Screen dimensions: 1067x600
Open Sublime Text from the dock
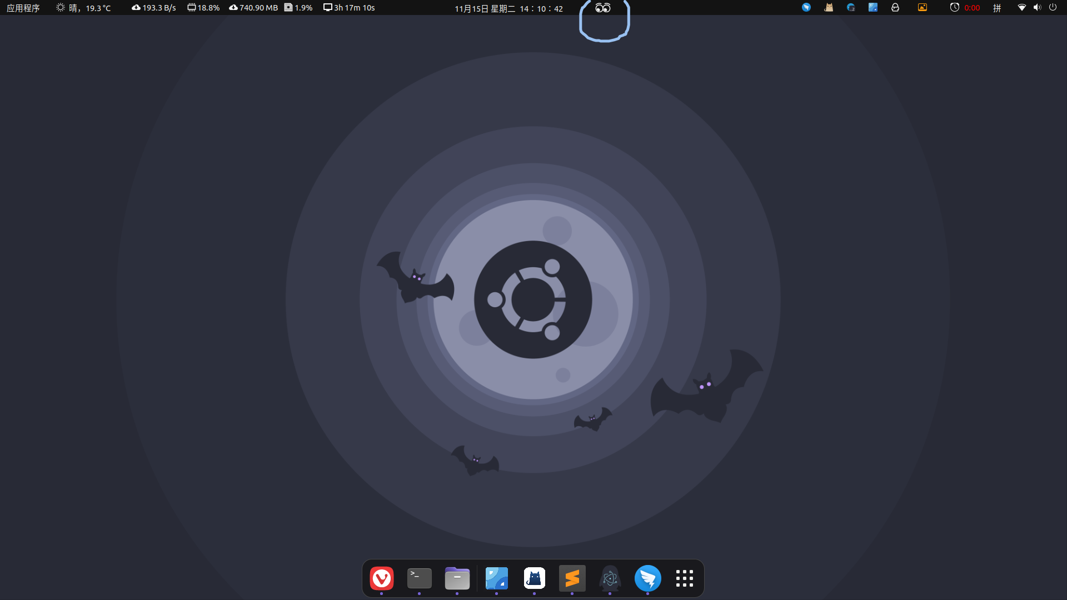pos(572,578)
